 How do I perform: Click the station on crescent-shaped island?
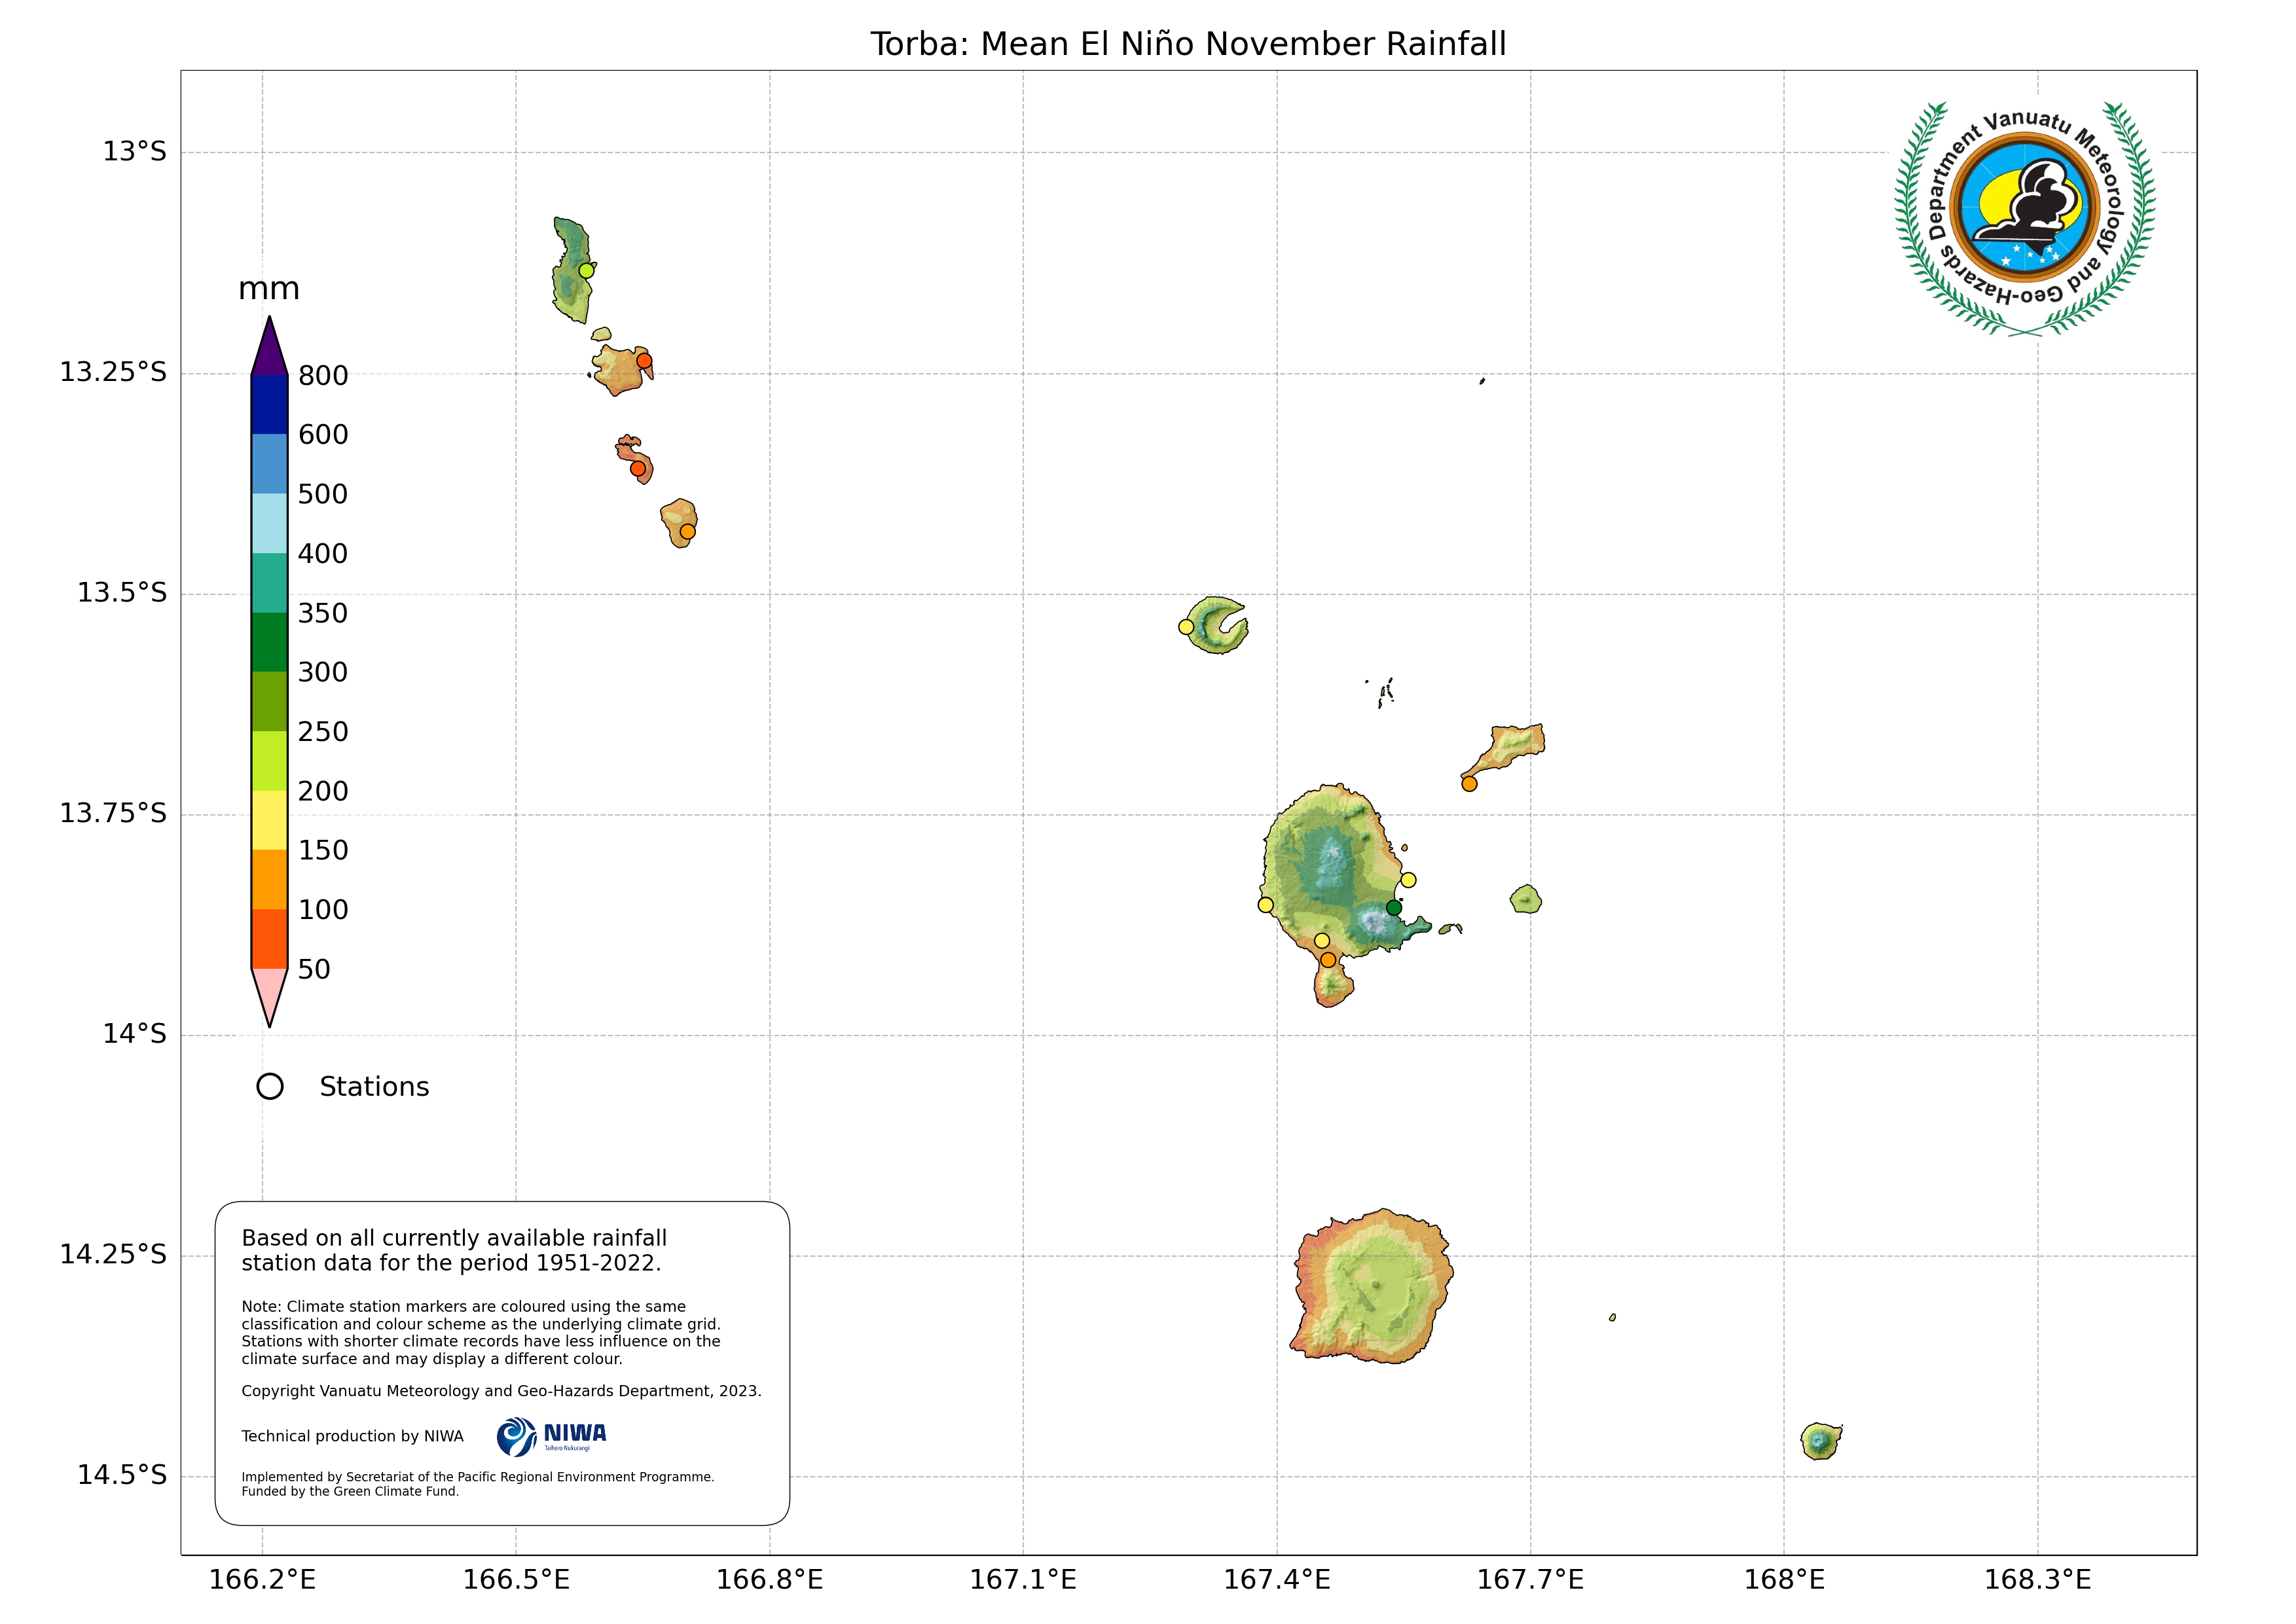1186,627
